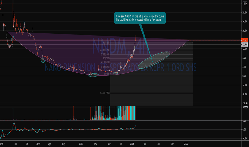
Task: Click the Oct label on time axis
Action: (x=172, y=144)
